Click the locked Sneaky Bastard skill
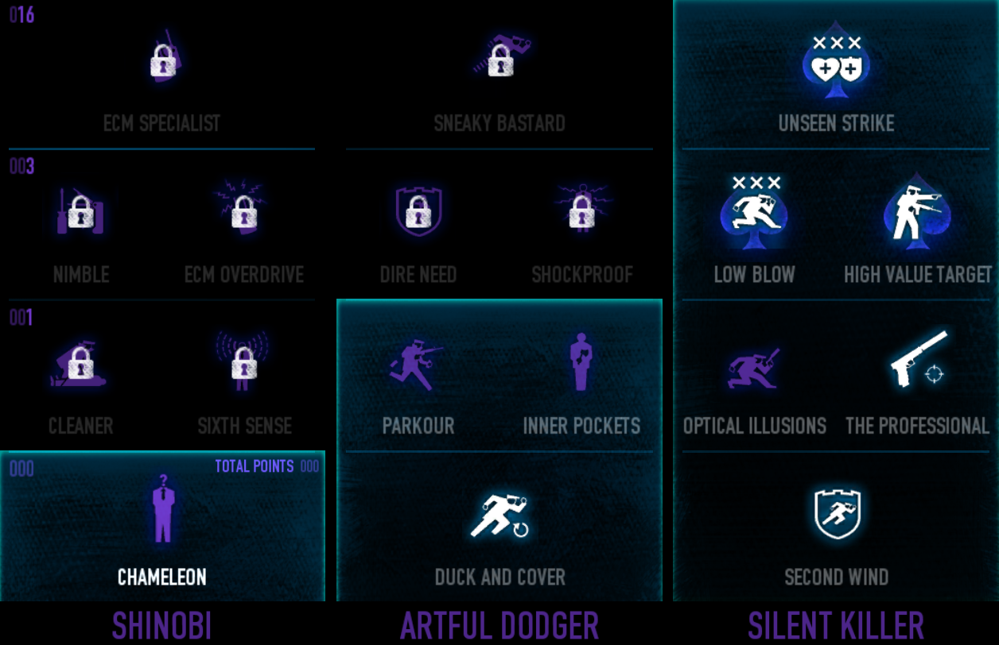Screen dimensions: 999x645 [501, 54]
